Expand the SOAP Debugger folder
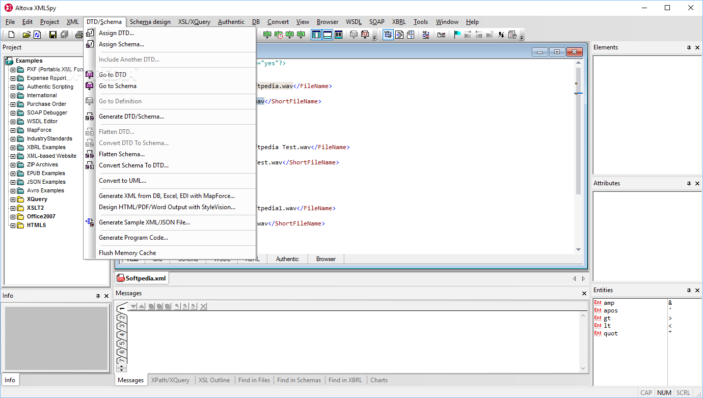The height and width of the screenshot is (398, 703). point(13,113)
